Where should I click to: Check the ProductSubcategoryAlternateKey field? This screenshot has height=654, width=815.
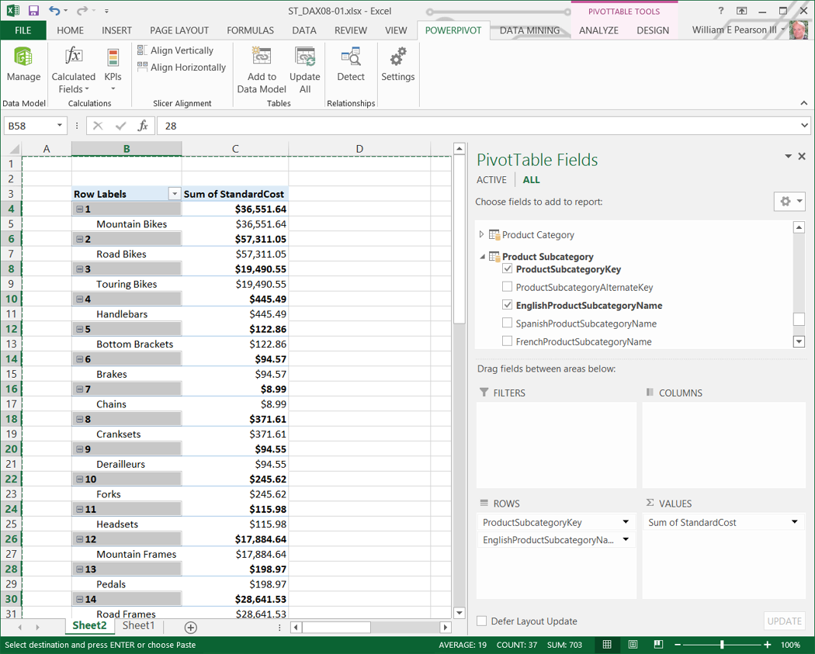coord(508,287)
